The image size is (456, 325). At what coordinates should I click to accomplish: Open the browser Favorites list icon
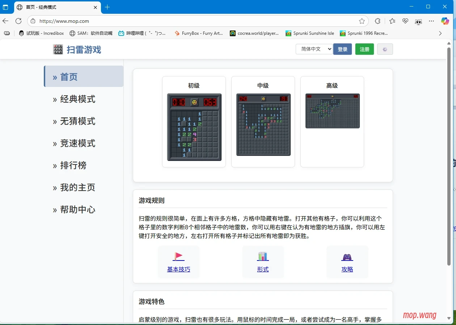click(x=392, y=21)
